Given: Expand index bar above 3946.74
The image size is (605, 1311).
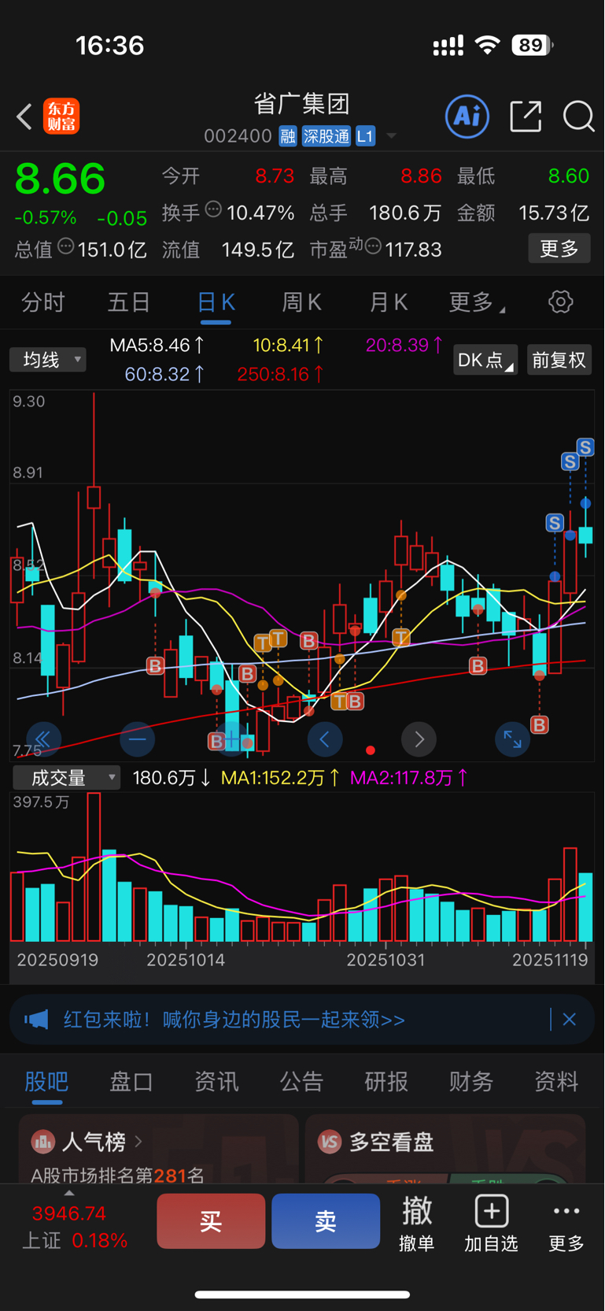Looking at the screenshot, I should 69,1193.
